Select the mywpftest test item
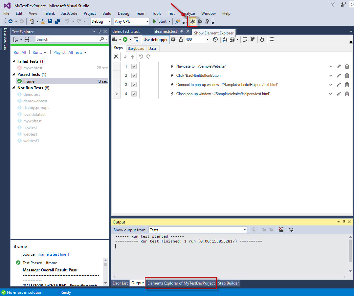The width and height of the screenshot is (354, 296). [32, 121]
